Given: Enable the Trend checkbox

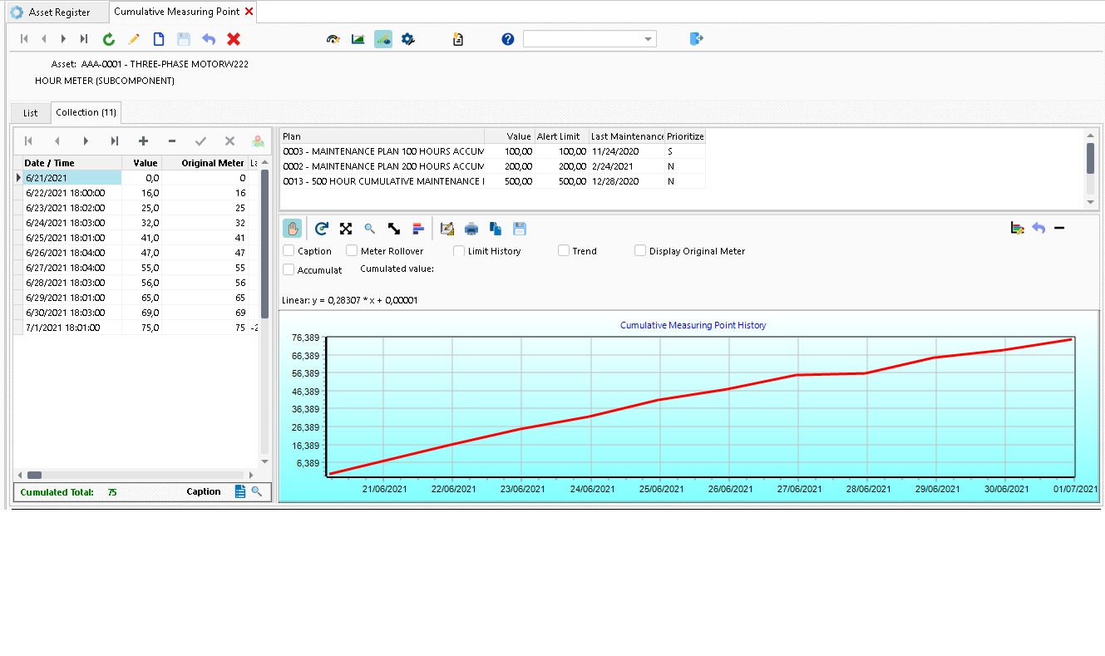Looking at the screenshot, I should tap(561, 250).
